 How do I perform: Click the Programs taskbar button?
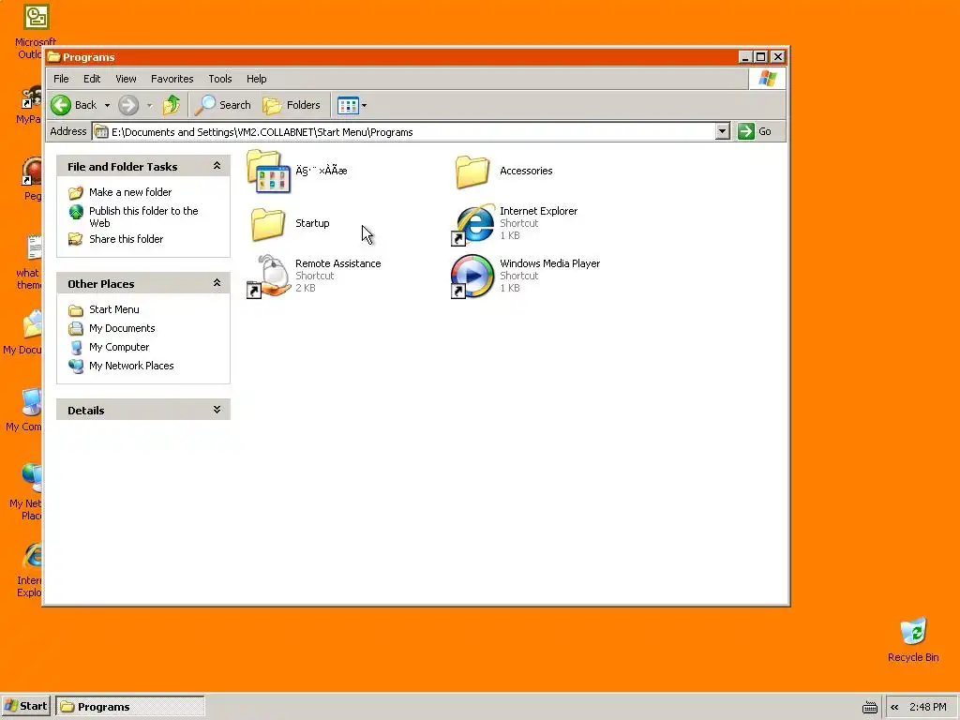point(129,706)
